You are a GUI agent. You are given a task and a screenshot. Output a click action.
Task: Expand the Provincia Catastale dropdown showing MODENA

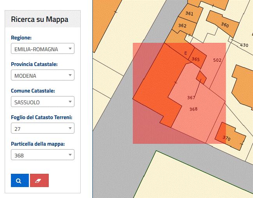pos(42,75)
